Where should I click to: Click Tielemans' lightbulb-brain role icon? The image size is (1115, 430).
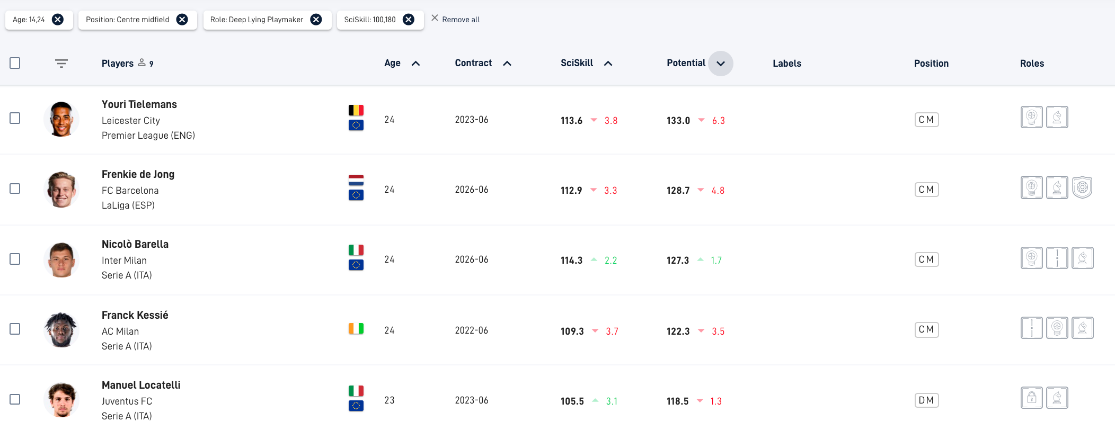click(1032, 117)
